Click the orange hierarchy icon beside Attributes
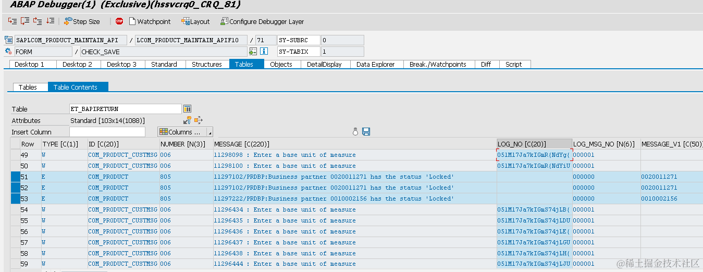 pos(199,120)
